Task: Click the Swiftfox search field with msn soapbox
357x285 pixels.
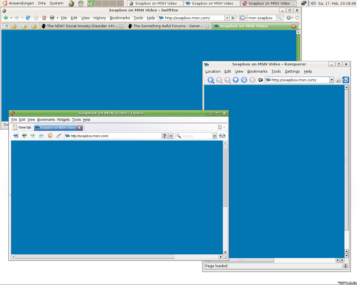Action: (262, 18)
